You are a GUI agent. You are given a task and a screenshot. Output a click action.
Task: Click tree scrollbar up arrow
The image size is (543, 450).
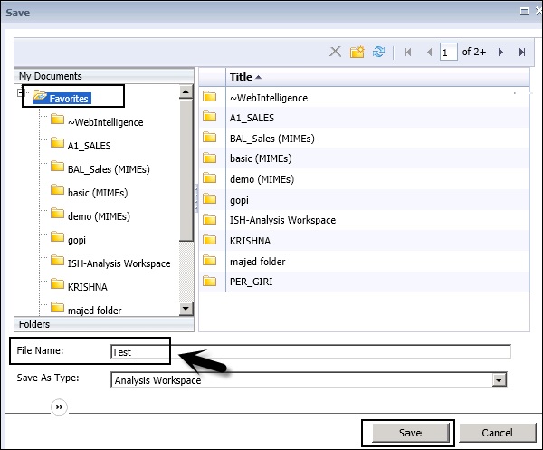(x=186, y=91)
